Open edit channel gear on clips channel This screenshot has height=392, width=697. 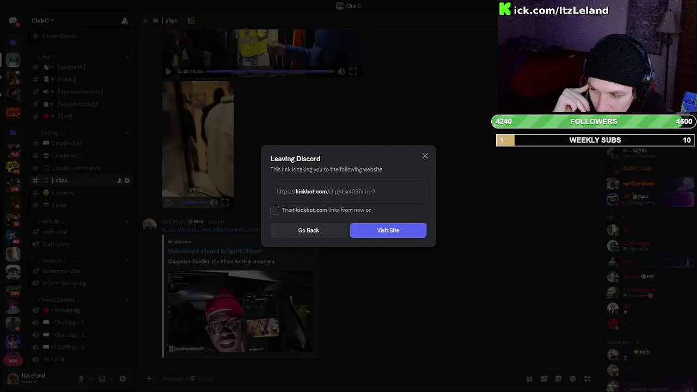127,181
